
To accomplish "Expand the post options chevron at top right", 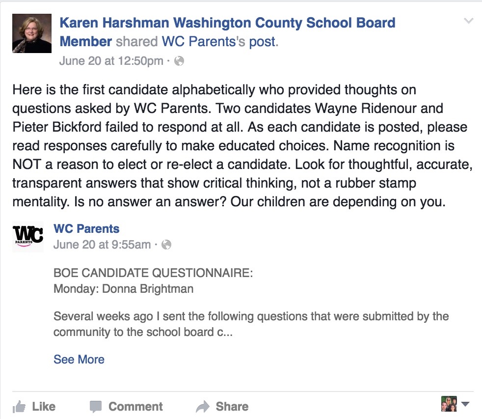I will pyautogui.click(x=468, y=21).
